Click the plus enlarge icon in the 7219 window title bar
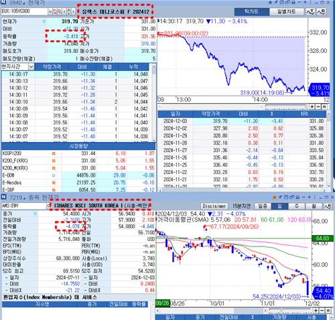The height and width of the screenshot is (320, 335). coord(309,197)
